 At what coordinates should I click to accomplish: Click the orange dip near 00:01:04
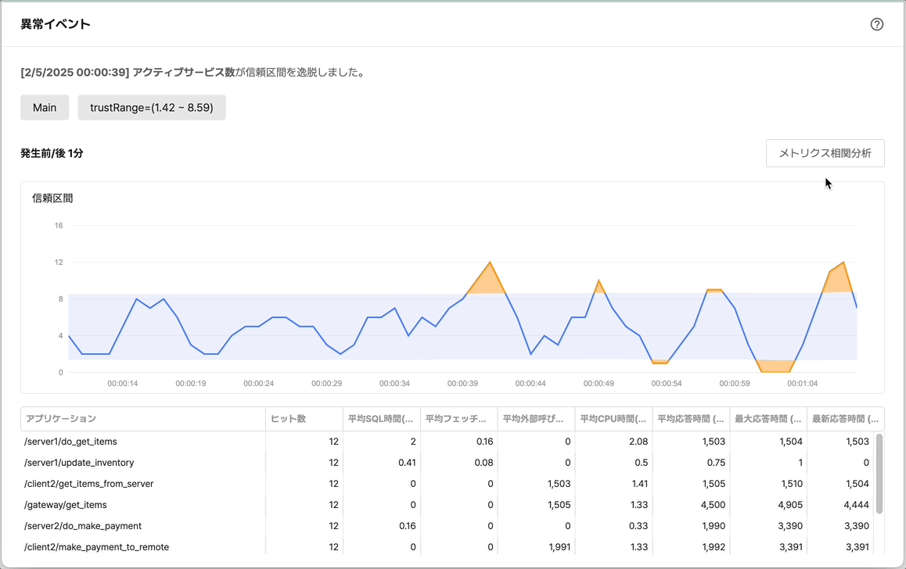pos(775,367)
